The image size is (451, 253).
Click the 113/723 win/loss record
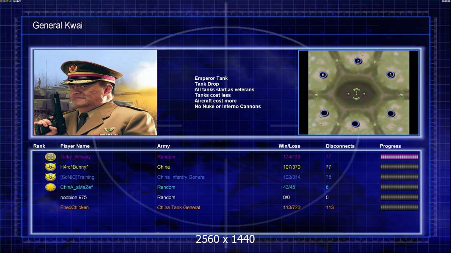291,207
